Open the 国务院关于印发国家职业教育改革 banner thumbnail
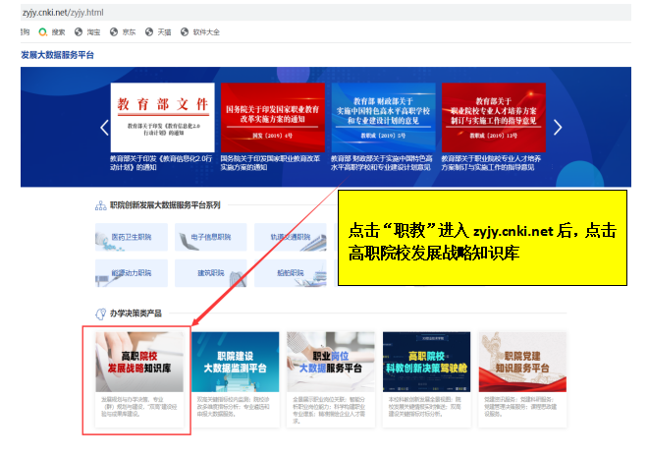 (x=273, y=118)
